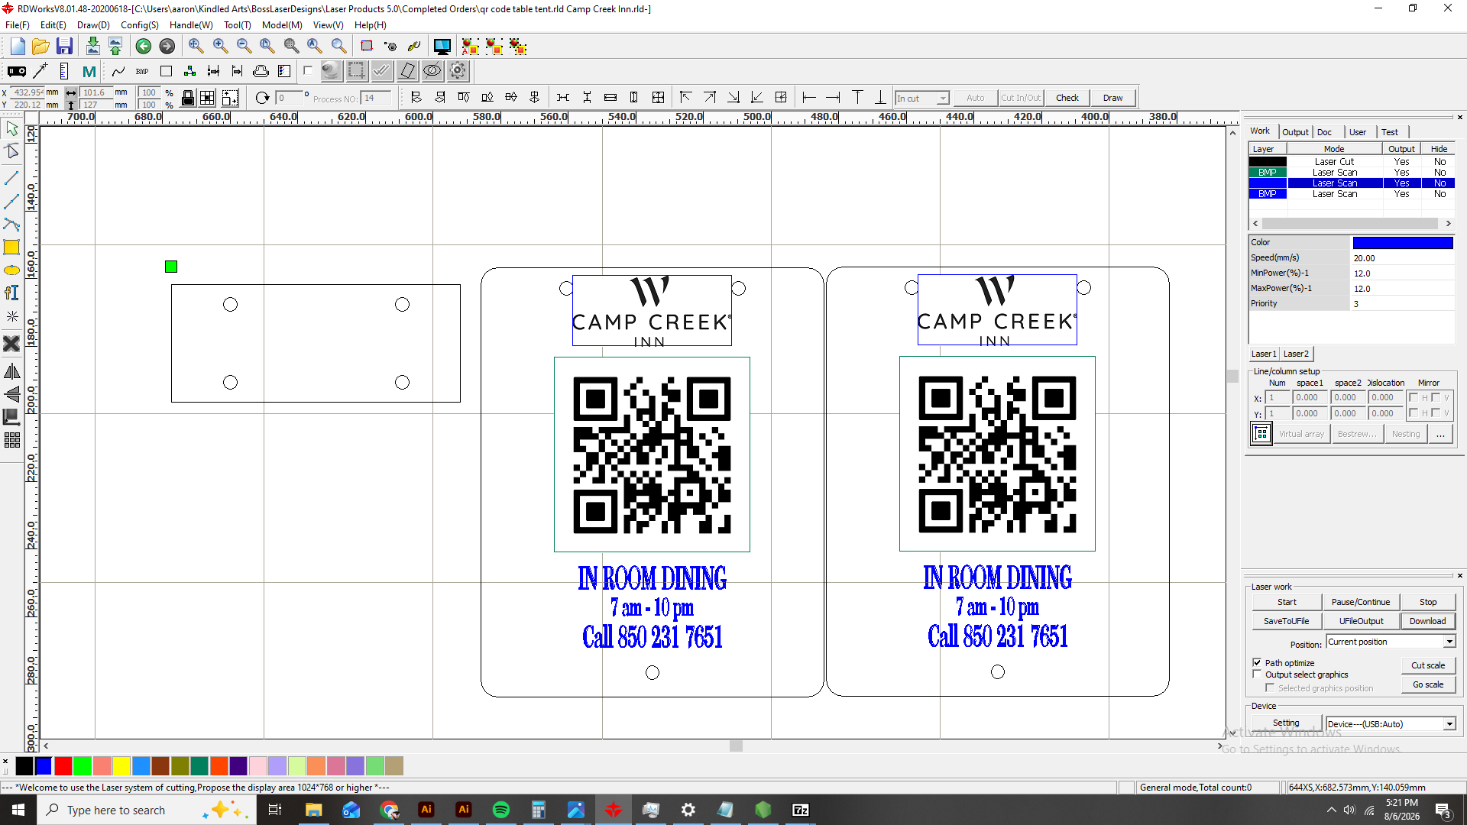This screenshot has width=1467, height=825.
Task: Toggle Y row Mirror H checkbox
Action: 1414,412
